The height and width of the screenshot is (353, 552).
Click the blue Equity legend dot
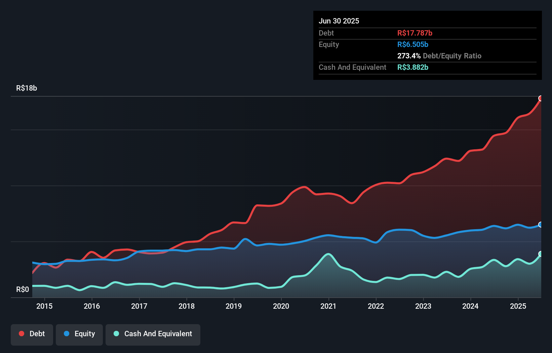pos(67,334)
